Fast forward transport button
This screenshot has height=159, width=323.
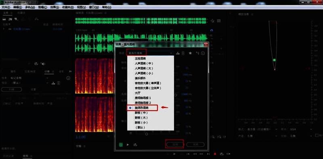point(201,154)
